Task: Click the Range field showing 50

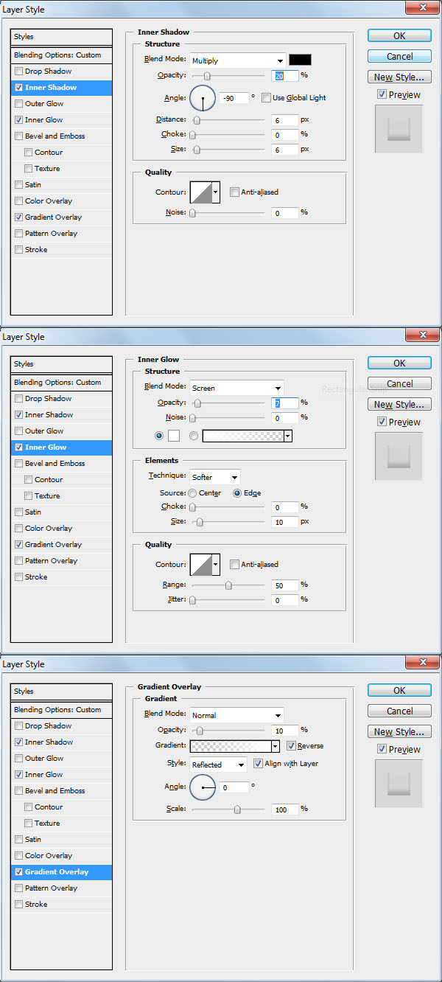Action: (x=284, y=585)
